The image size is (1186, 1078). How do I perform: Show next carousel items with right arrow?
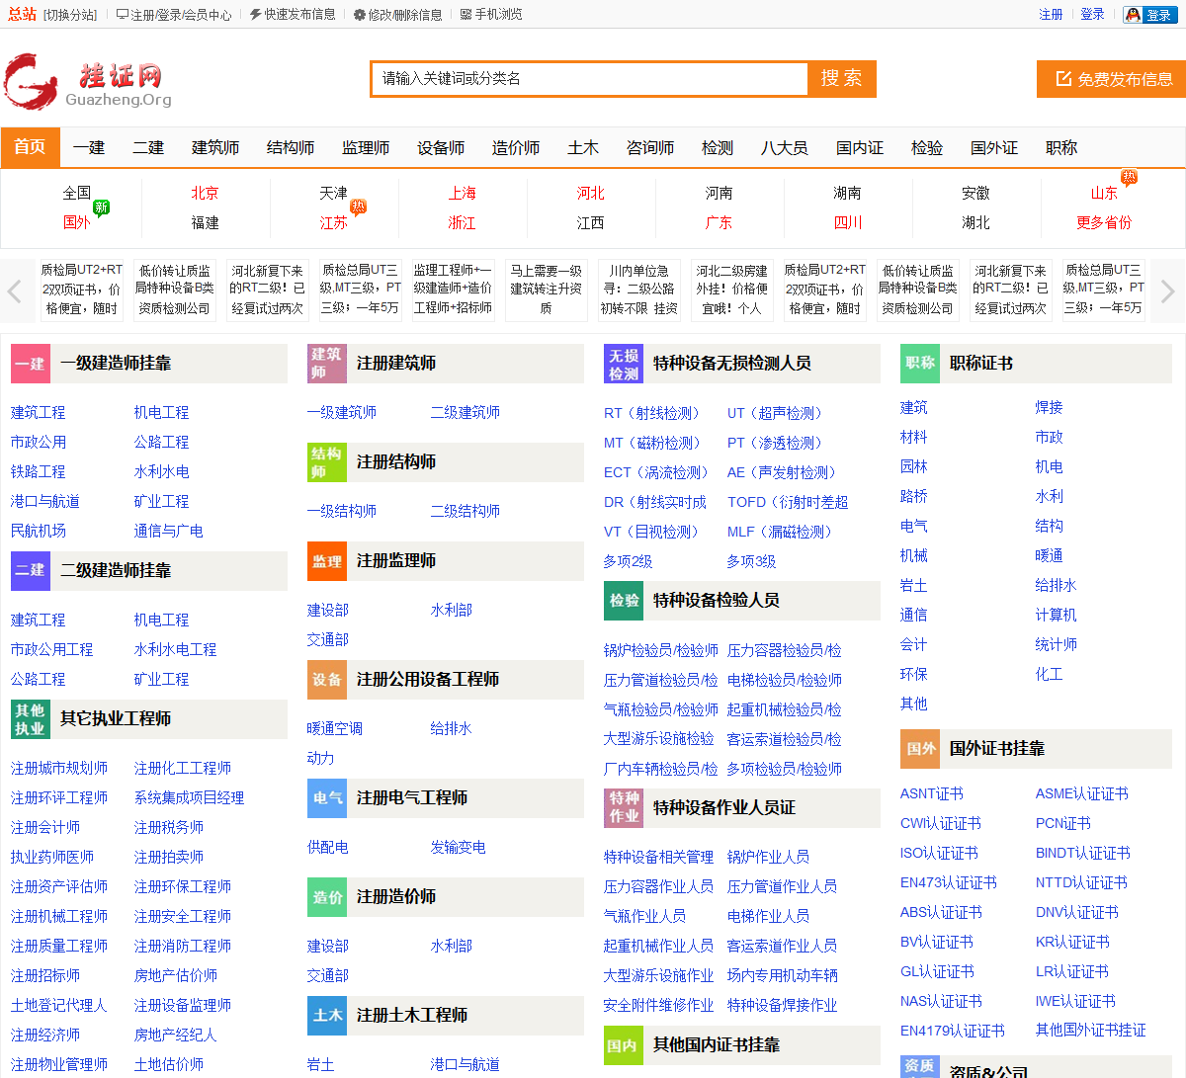[x=1167, y=290]
